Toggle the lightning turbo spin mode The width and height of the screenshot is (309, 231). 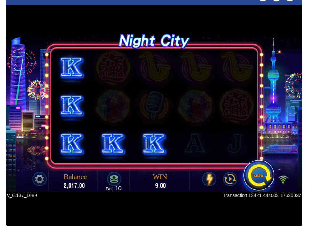pyautogui.click(x=209, y=179)
